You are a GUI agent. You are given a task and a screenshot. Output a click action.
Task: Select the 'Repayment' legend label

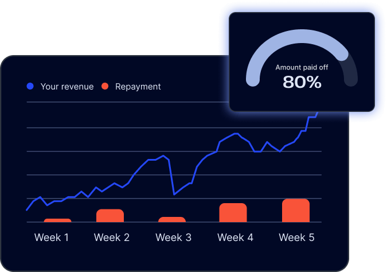pyautogui.click(x=138, y=87)
